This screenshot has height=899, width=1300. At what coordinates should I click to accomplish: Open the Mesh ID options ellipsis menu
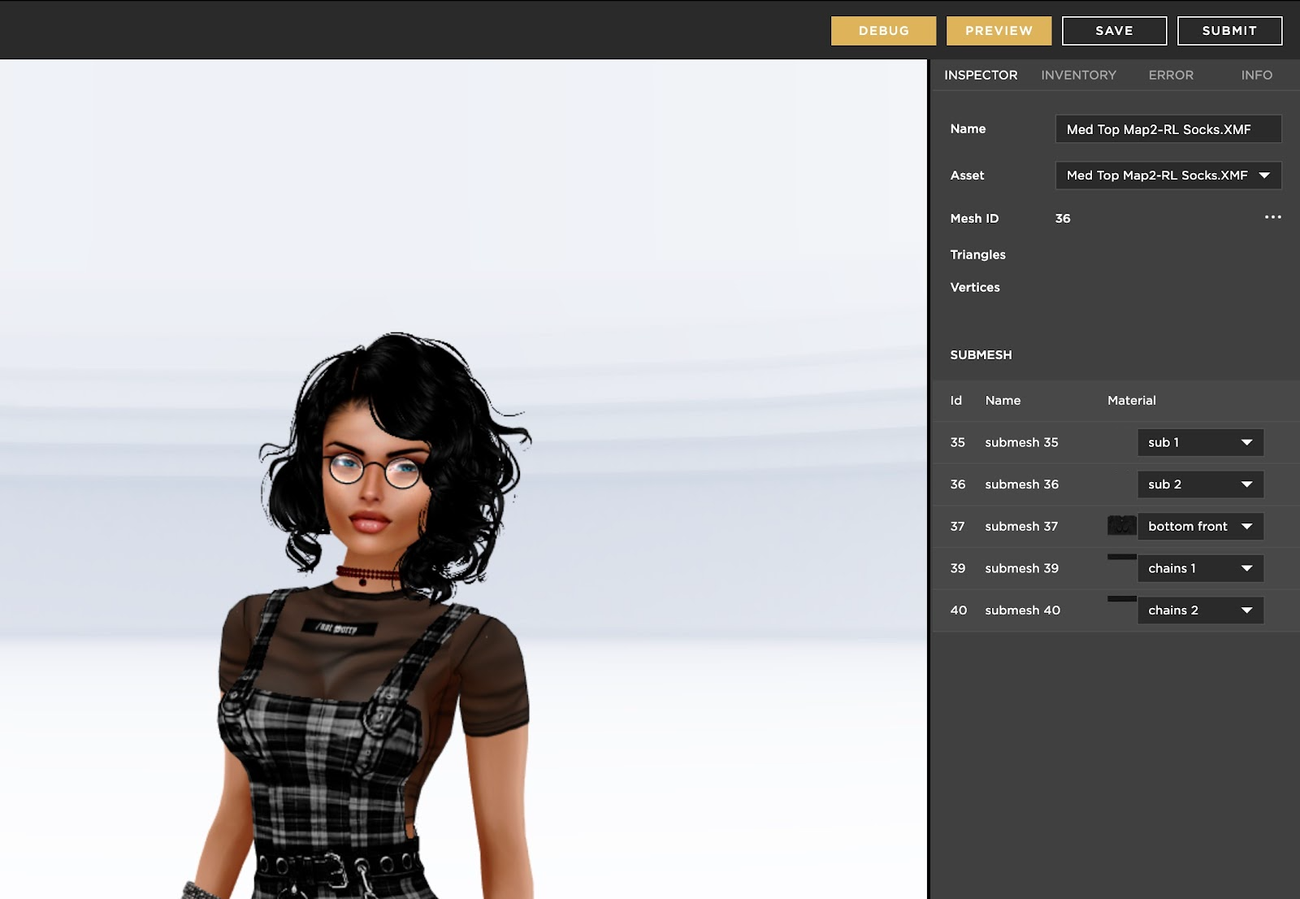(1274, 217)
